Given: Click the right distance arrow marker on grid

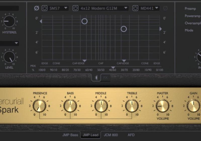Looking at the screenshot, I should (x=161, y=29).
